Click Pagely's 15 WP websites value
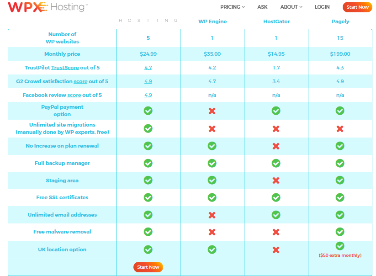 (340, 38)
